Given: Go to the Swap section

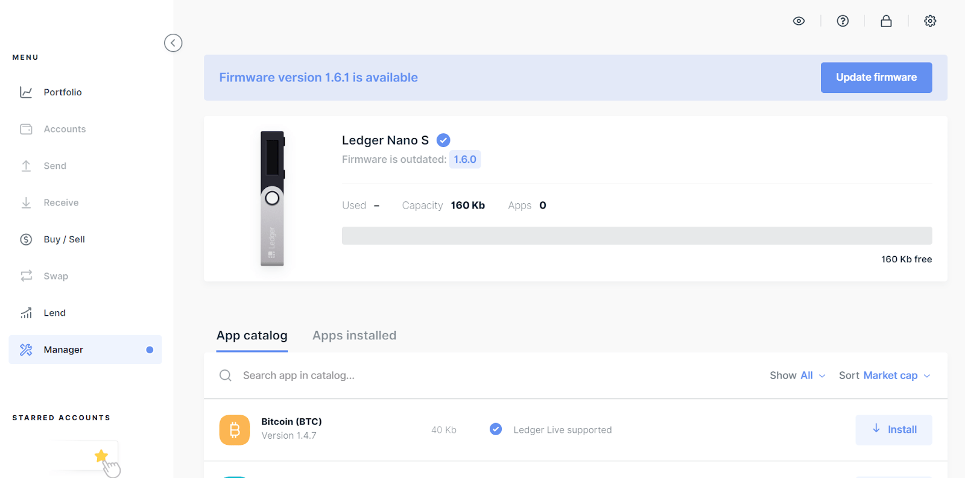Looking at the screenshot, I should click(x=55, y=275).
